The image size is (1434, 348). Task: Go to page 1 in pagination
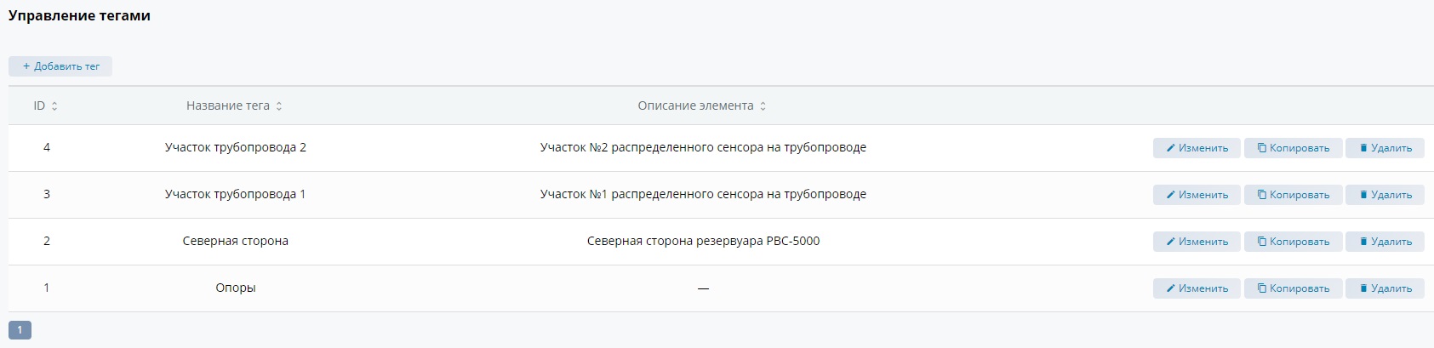pos(20,330)
